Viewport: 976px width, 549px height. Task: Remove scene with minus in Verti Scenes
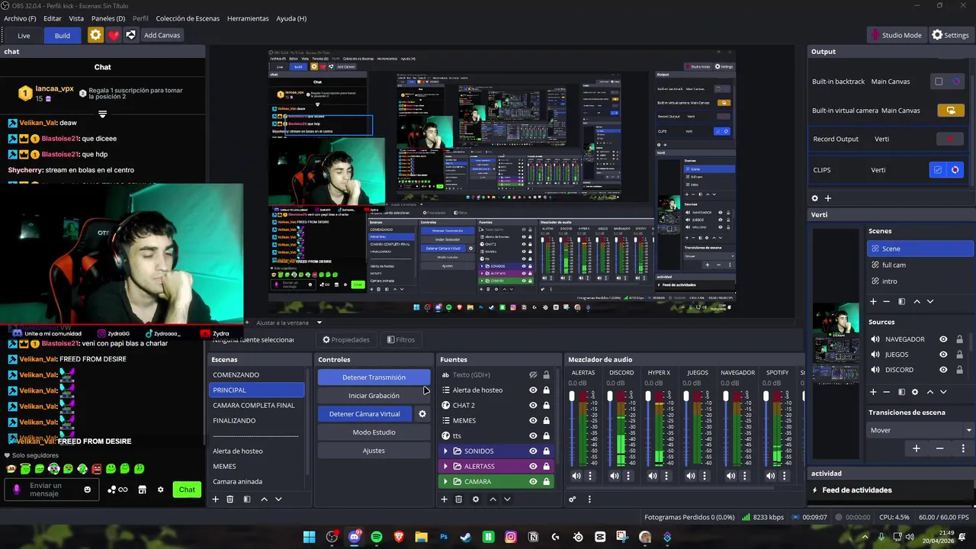click(x=886, y=302)
